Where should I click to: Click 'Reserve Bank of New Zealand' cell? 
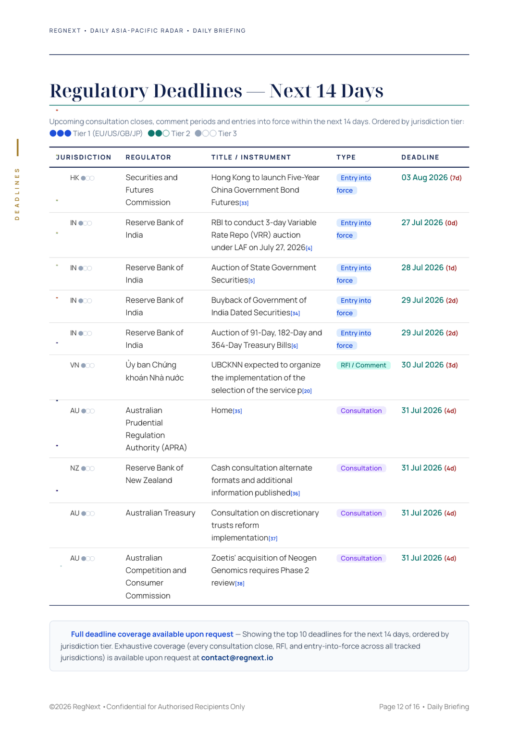tap(155, 474)
